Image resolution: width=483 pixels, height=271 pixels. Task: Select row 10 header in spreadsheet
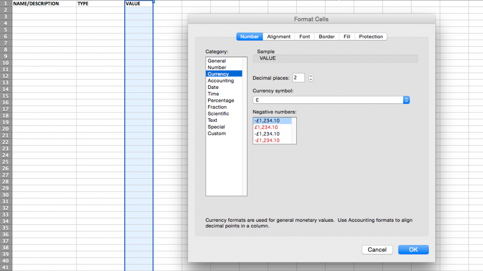tap(6, 63)
